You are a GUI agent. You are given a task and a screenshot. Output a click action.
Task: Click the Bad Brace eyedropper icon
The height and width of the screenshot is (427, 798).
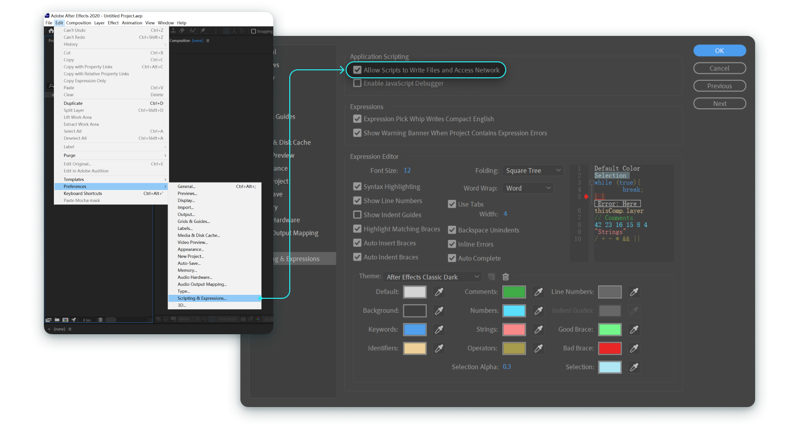coord(634,348)
